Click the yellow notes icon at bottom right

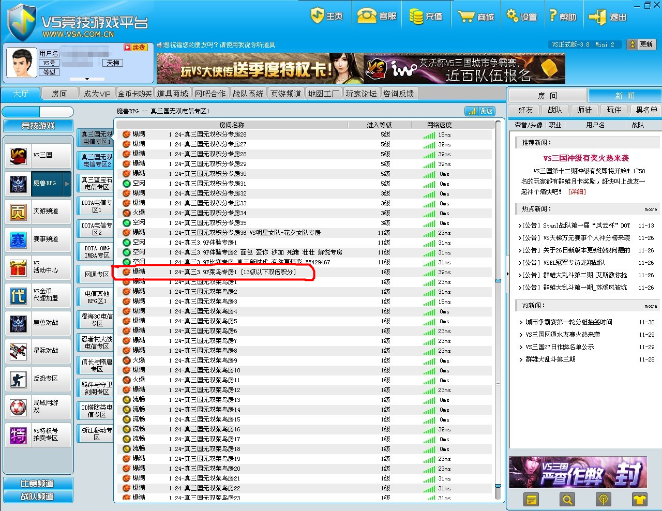531,499
